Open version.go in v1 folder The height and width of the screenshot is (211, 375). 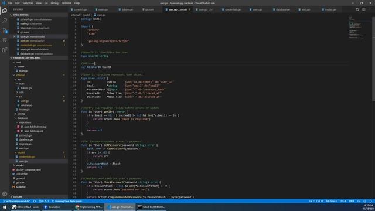coord(26,105)
